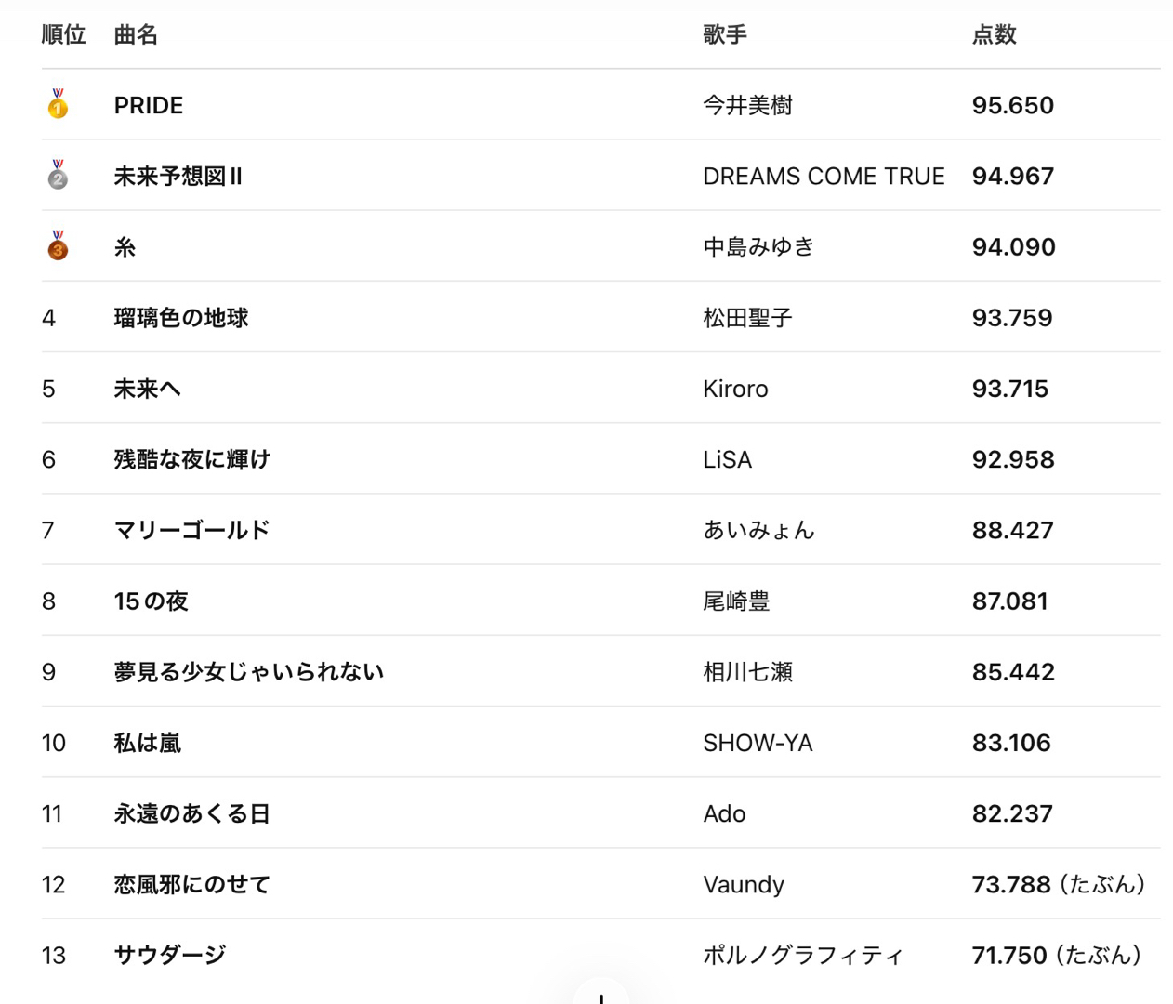Click the artist SHOW-YA
1173x1004 pixels.
tap(758, 743)
